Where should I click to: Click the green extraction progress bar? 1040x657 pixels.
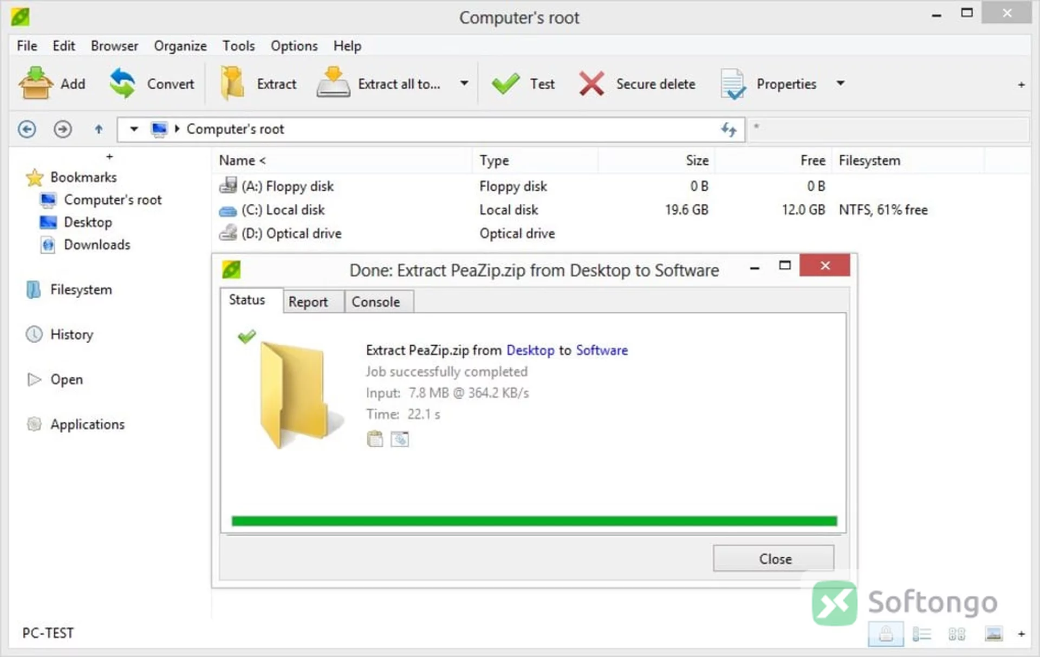(x=534, y=521)
